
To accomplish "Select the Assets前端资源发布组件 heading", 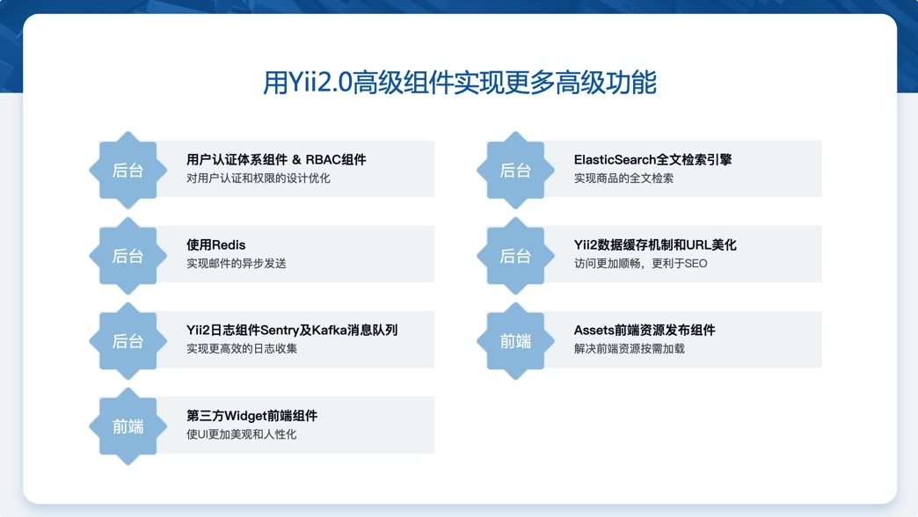I will tap(645, 330).
